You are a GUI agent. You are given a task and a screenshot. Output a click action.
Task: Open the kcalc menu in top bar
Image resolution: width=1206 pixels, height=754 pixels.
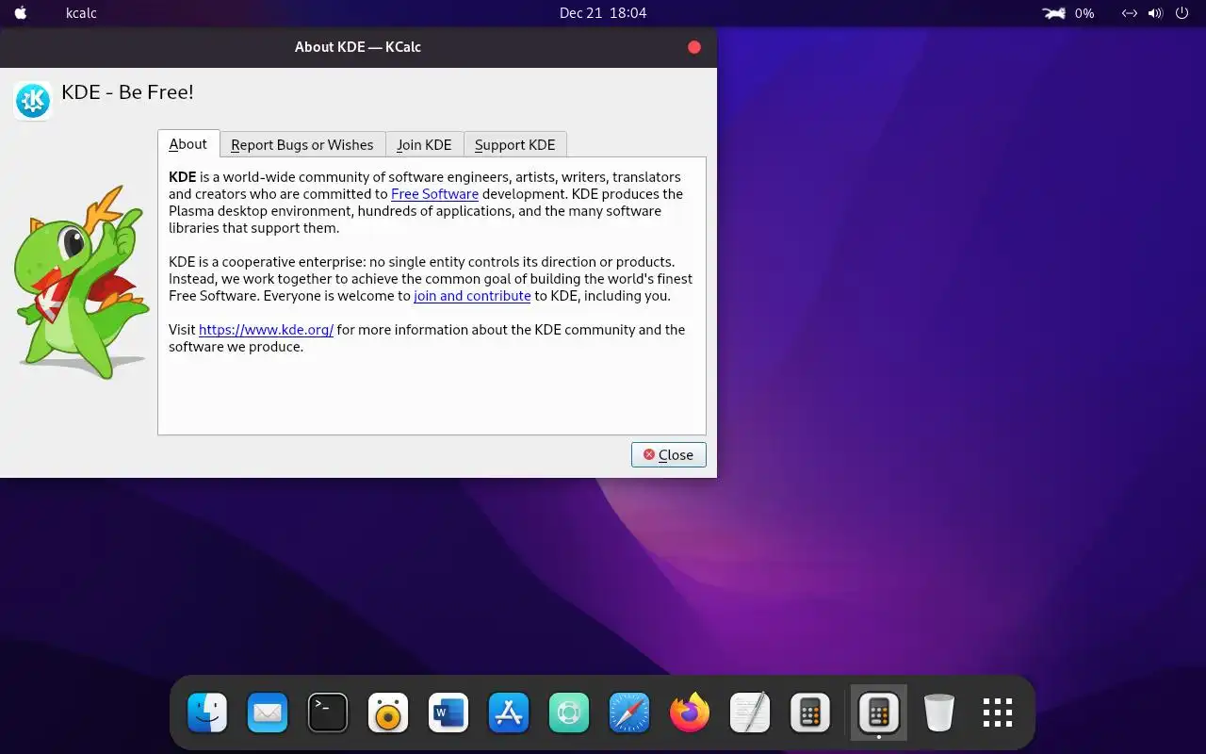tap(81, 13)
